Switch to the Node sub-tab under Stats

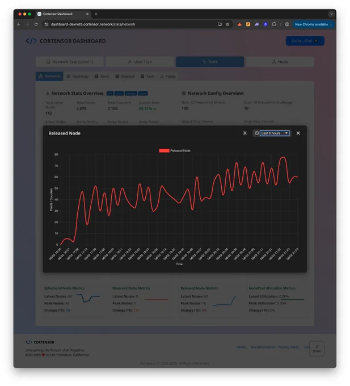pyautogui.click(x=168, y=76)
